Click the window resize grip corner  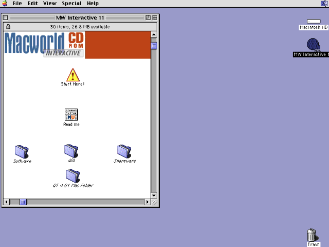154,202
